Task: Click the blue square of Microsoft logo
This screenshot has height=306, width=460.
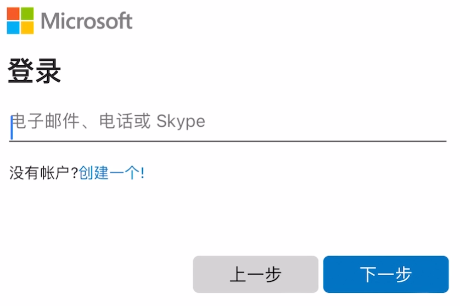Action: [13, 28]
